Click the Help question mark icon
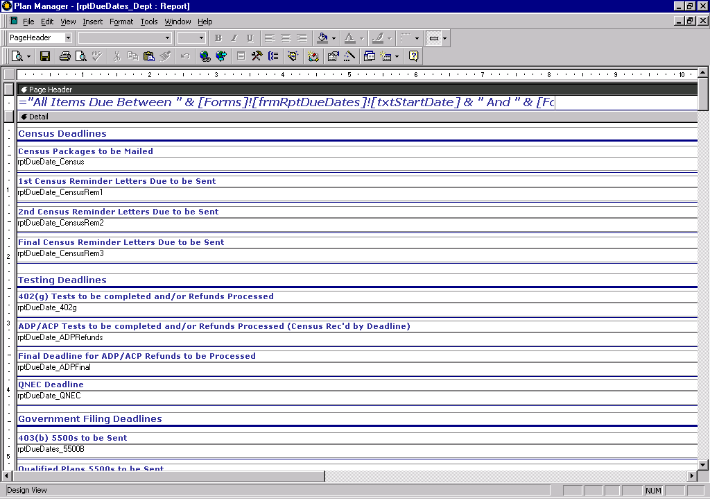 click(414, 56)
